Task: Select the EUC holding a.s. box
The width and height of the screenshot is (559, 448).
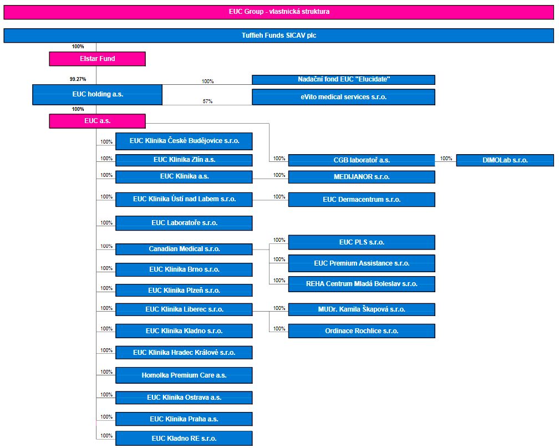Action: click(x=98, y=94)
